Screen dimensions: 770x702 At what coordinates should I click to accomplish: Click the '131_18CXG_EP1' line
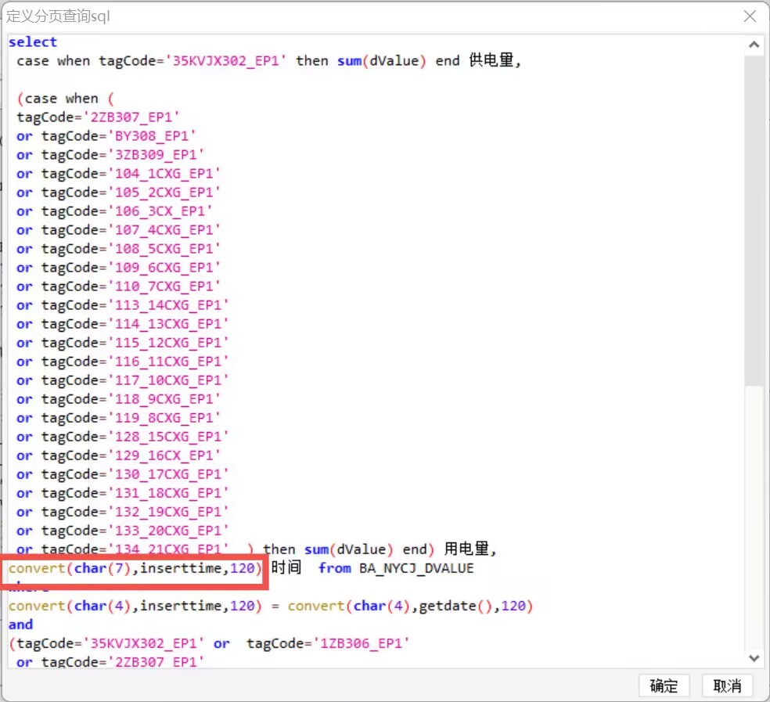click(123, 493)
